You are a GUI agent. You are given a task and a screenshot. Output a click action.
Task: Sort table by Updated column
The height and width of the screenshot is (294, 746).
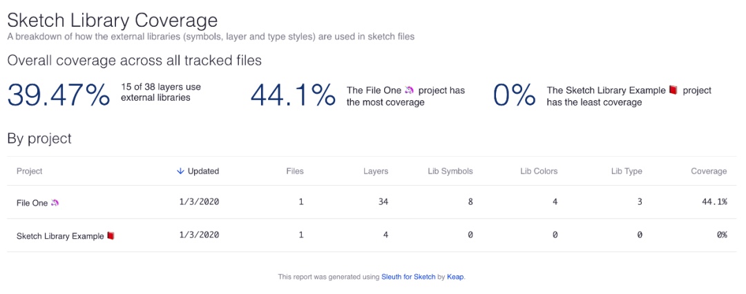[203, 171]
